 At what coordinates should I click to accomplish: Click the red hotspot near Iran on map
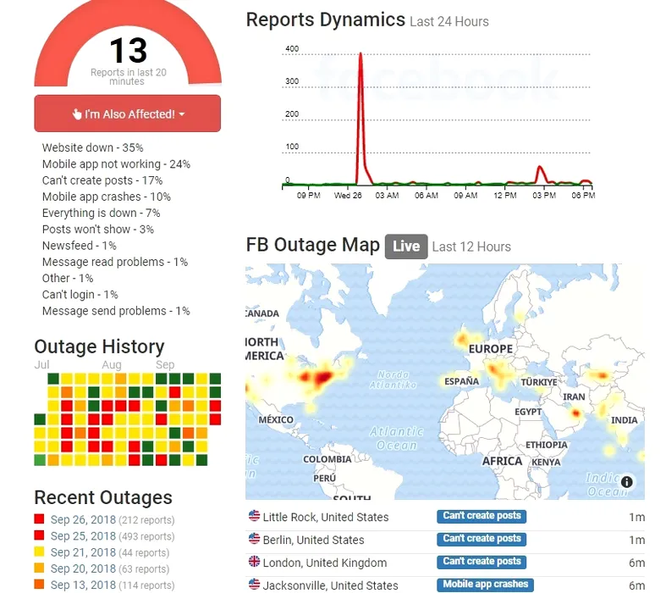click(576, 413)
